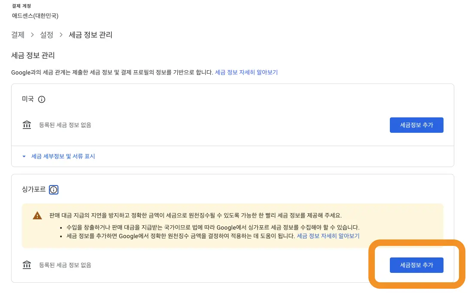474x293 pixels.
Task: Click the bank icon in the 미국 section
Action: point(27,125)
